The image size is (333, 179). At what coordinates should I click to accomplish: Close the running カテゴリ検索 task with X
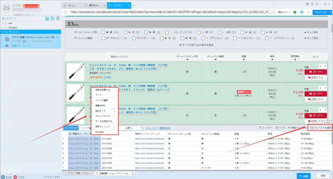pos(57,37)
